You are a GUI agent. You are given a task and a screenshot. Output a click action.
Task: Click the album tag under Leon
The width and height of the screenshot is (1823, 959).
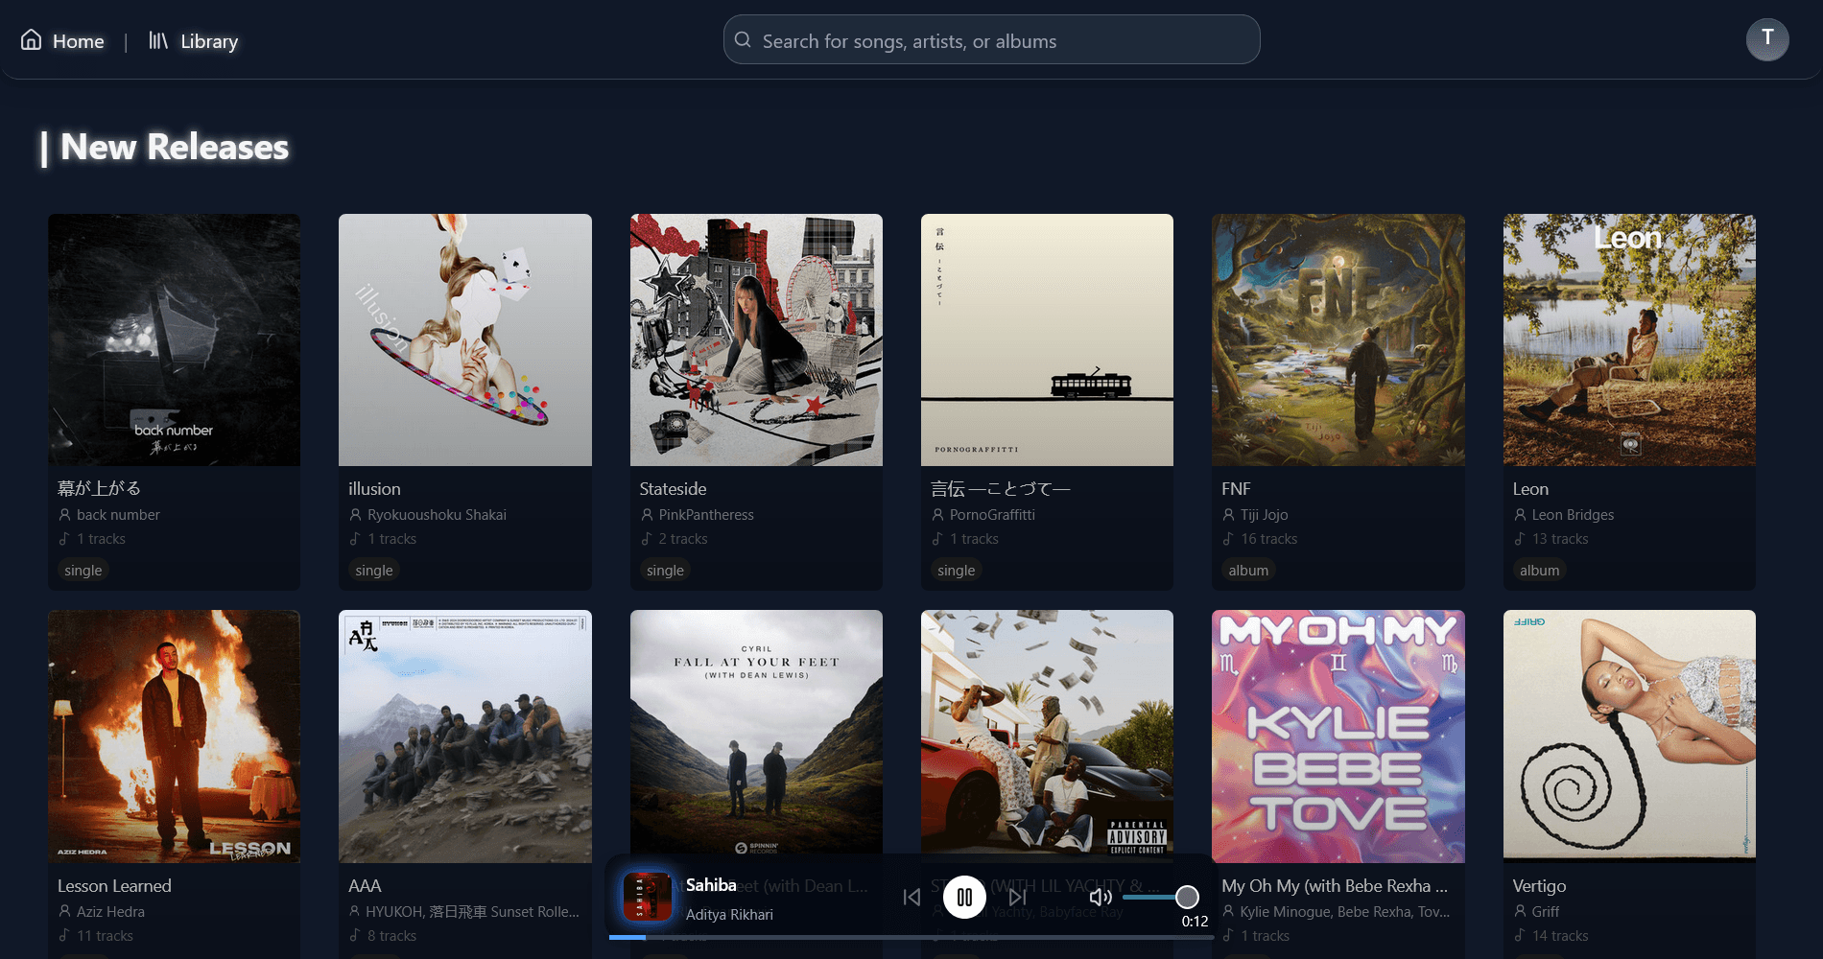(1539, 571)
